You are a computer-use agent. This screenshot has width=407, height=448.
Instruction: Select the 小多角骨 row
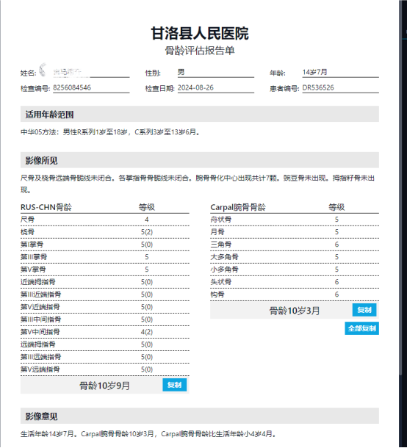(295, 270)
